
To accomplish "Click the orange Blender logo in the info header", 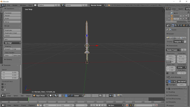I will pyautogui.click(x=109, y=5).
